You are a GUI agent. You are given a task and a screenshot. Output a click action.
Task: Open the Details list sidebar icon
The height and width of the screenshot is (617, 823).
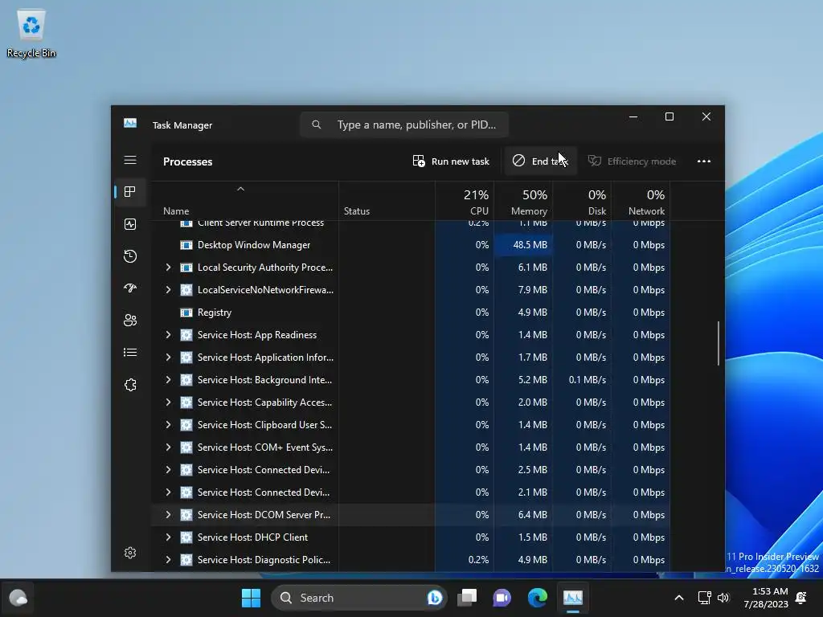130,353
